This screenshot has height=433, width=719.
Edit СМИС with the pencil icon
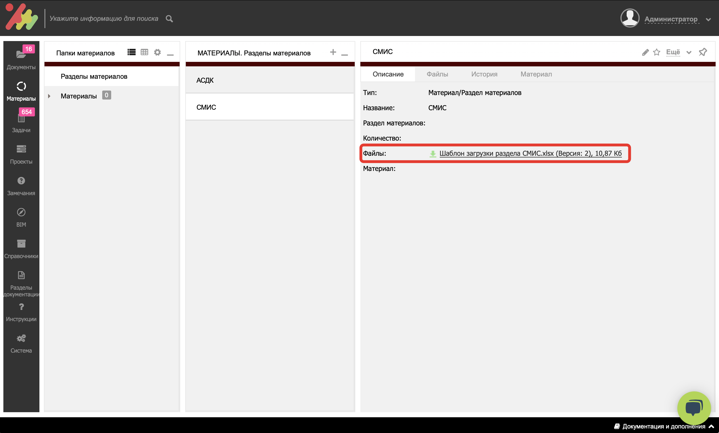[645, 52]
